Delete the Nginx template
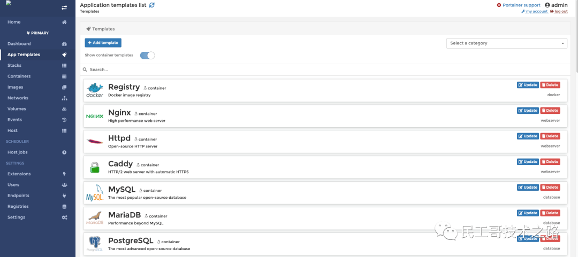 [550, 111]
